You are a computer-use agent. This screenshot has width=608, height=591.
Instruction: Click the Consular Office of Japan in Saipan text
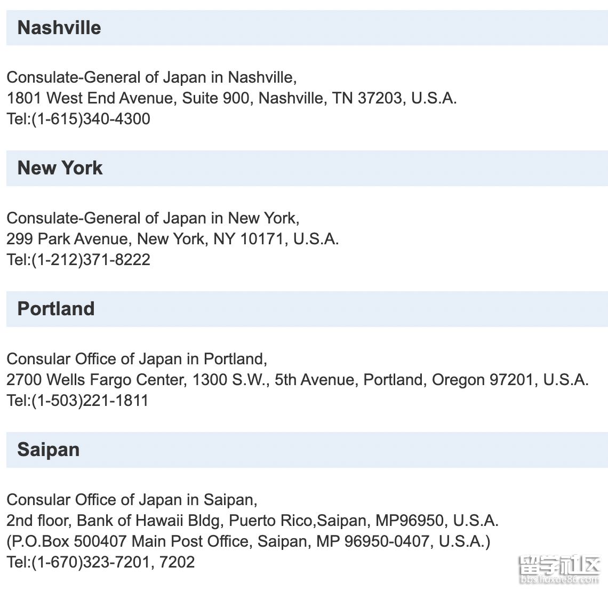pyautogui.click(x=132, y=499)
